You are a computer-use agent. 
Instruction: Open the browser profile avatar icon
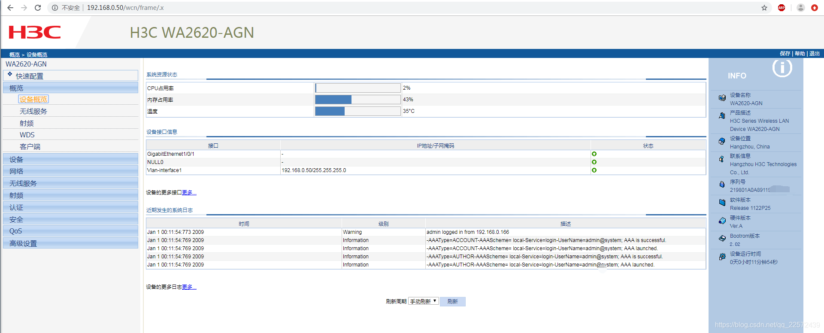[x=801, y=8]
